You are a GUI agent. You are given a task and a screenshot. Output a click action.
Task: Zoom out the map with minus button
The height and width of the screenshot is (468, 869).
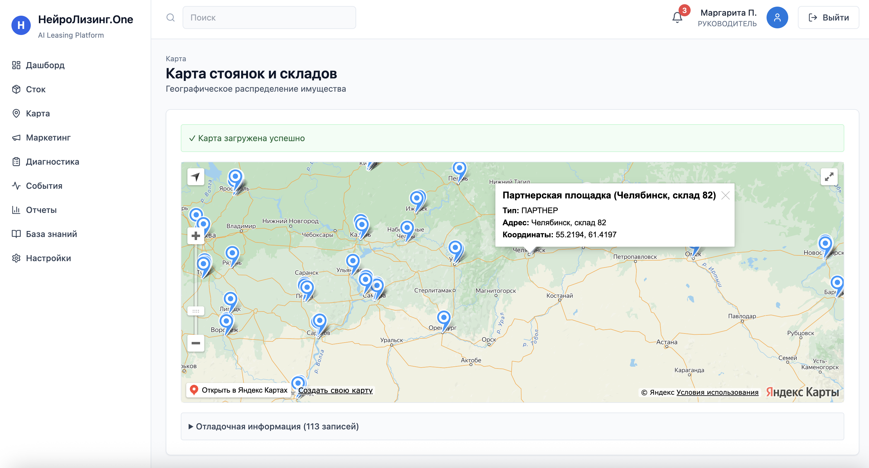(196, 343)
